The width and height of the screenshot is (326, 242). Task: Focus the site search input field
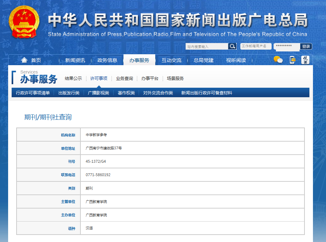tap(207, 46)
